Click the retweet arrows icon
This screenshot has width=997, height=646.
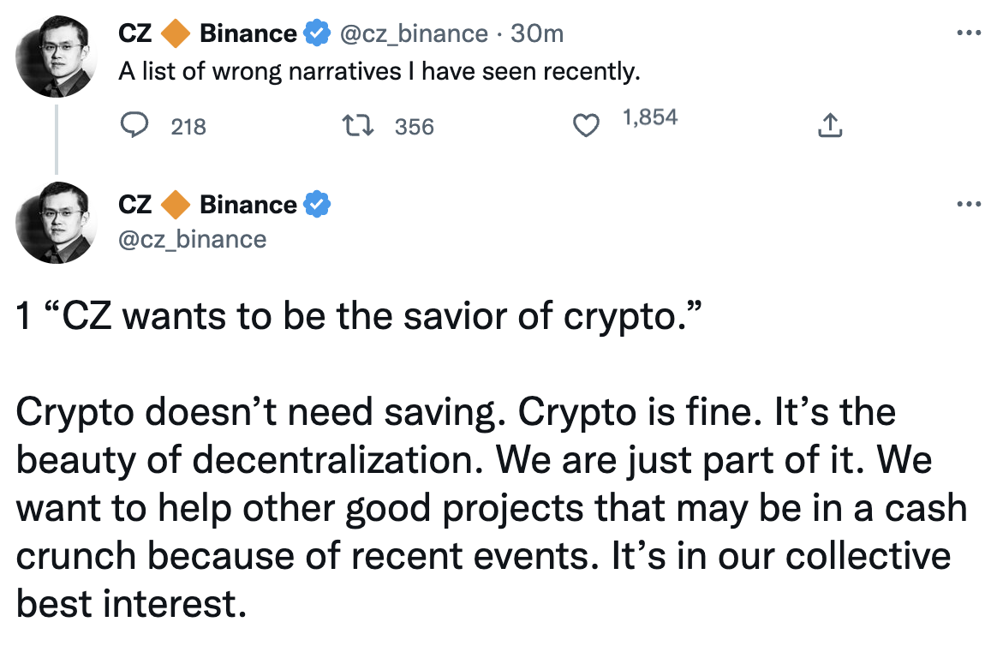358,125
